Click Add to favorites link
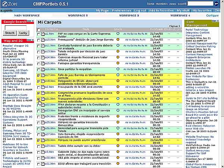The height and width of the screenshot is (168, 224). coord(161,10)
